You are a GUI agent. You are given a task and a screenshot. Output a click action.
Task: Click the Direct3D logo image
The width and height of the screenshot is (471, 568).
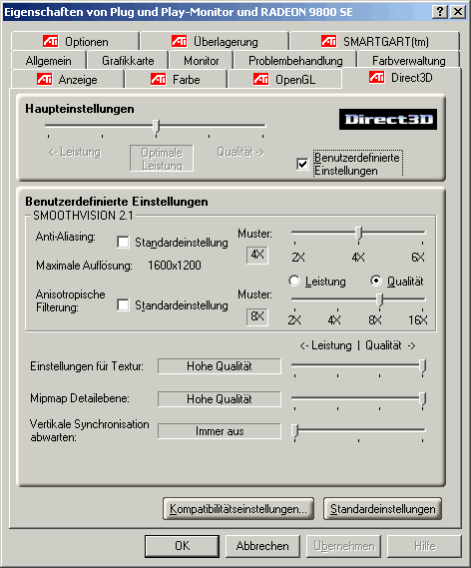388,119
